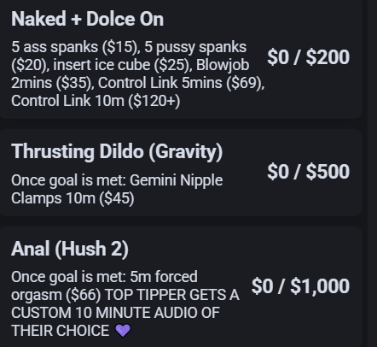
Task: Click the right-side vertical scrollbar strip
Action: (x=372, y=173)
